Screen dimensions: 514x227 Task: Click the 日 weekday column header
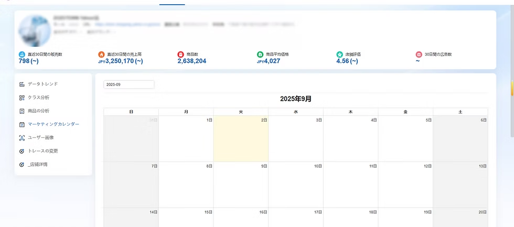[131, 112]
